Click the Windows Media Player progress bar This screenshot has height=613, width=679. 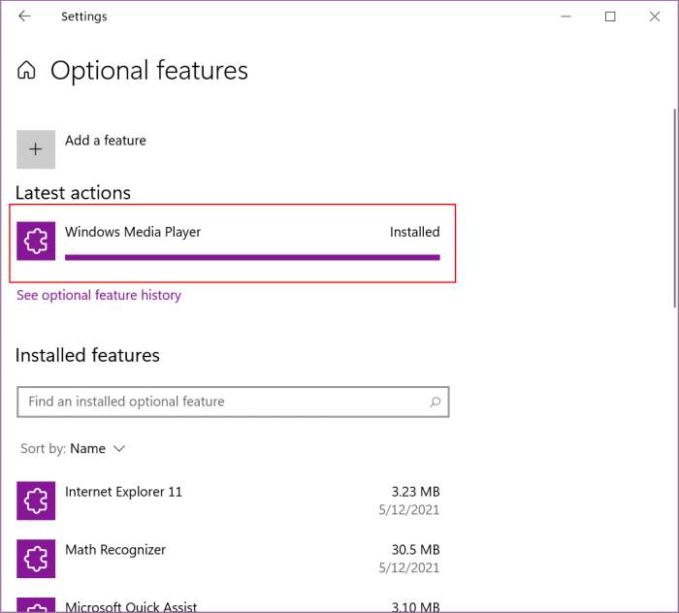pyautogui.click(x=252, y=258)
